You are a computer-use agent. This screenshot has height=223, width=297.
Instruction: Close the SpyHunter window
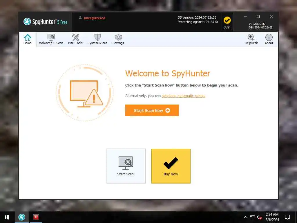pyautogui.click(x=271, y=17)
